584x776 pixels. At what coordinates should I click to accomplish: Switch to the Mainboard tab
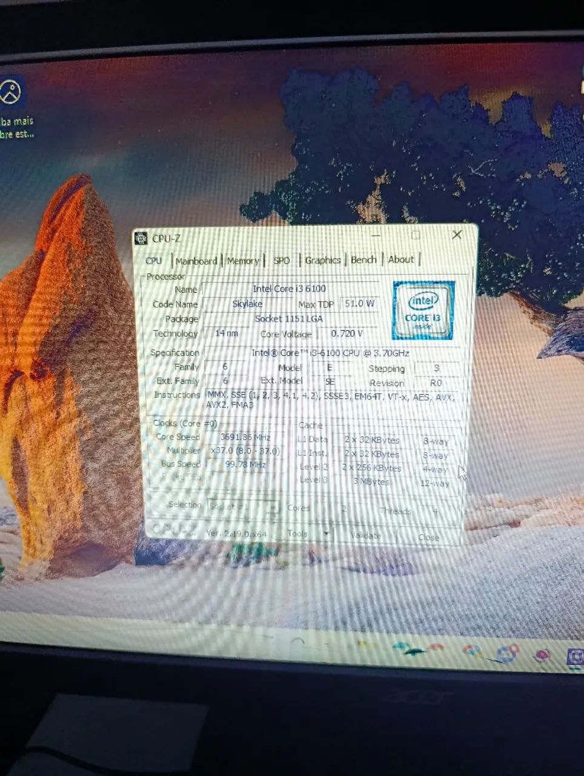[196, 261]
